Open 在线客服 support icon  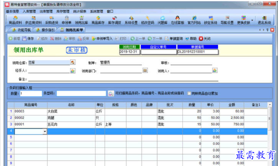(177, 20)
